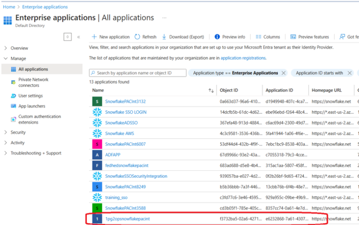Click the SnowflakePACInt3588 green S icon
359x225 pixels.
(97, 208)
